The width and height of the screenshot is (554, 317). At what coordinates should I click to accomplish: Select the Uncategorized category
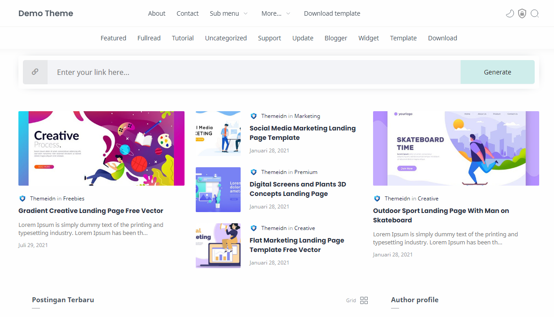click(x=226, y=38)
